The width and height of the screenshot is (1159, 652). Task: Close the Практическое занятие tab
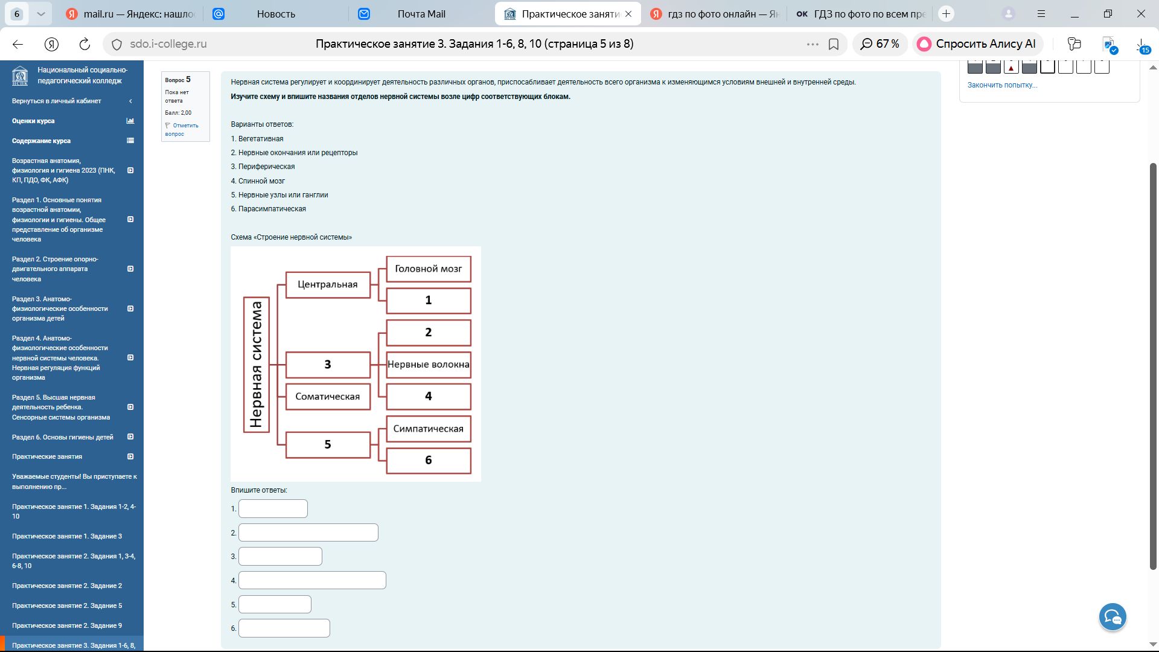click(628, 14)
